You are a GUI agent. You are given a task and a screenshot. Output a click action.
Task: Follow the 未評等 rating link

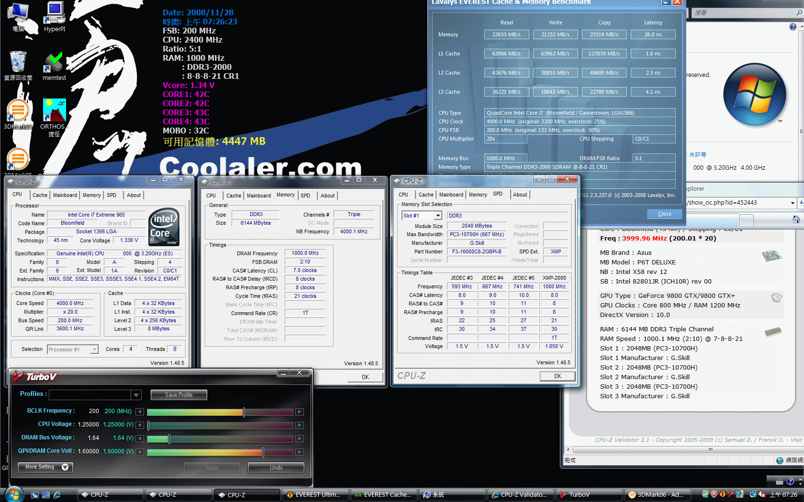click(x=698, y=155)
